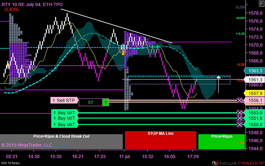
Task: Click the 1570,0 price axis label
Action: [x=255, y=45]
